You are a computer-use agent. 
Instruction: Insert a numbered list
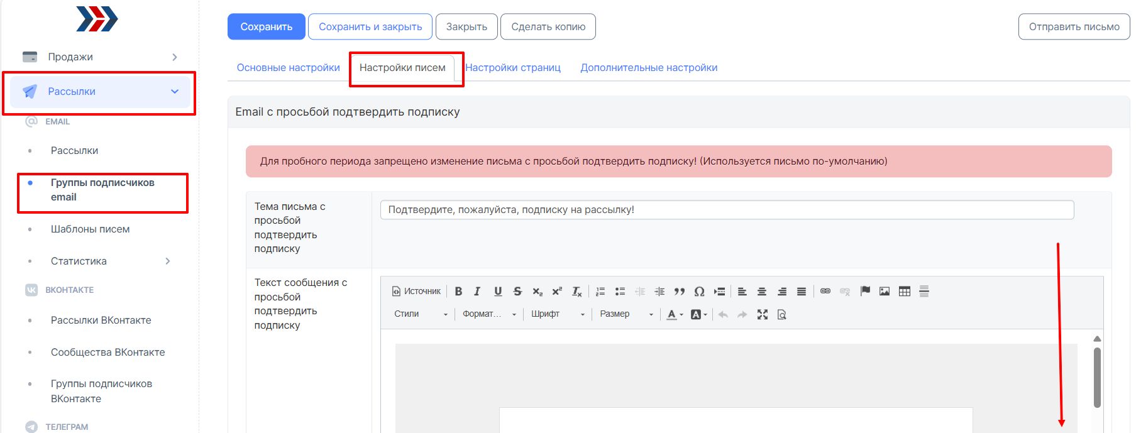600,292
